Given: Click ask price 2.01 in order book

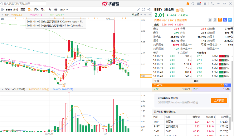Looking at the screenshot, I should (x=196, y=89).
